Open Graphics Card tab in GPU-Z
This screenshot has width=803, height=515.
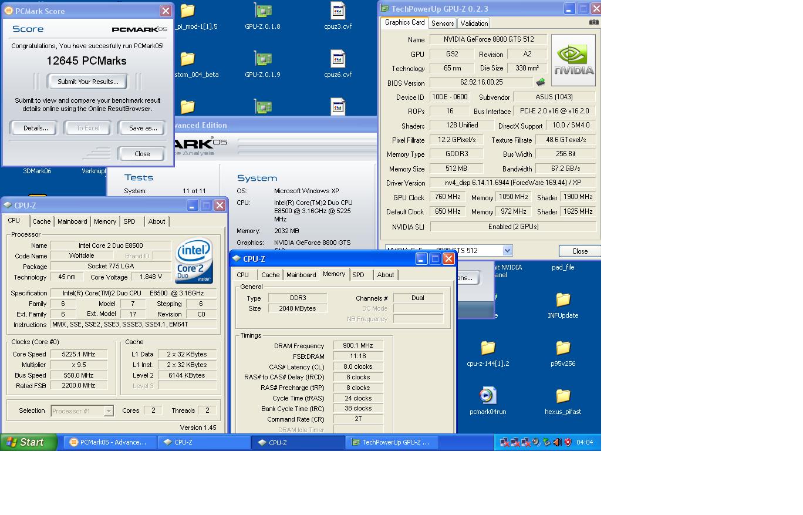(x=404, y=22)
